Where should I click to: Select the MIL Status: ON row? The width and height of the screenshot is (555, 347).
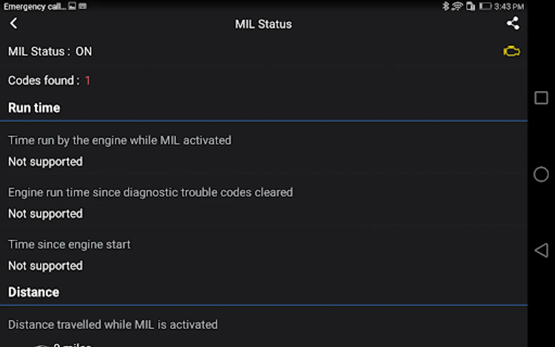tap(50, 52)
